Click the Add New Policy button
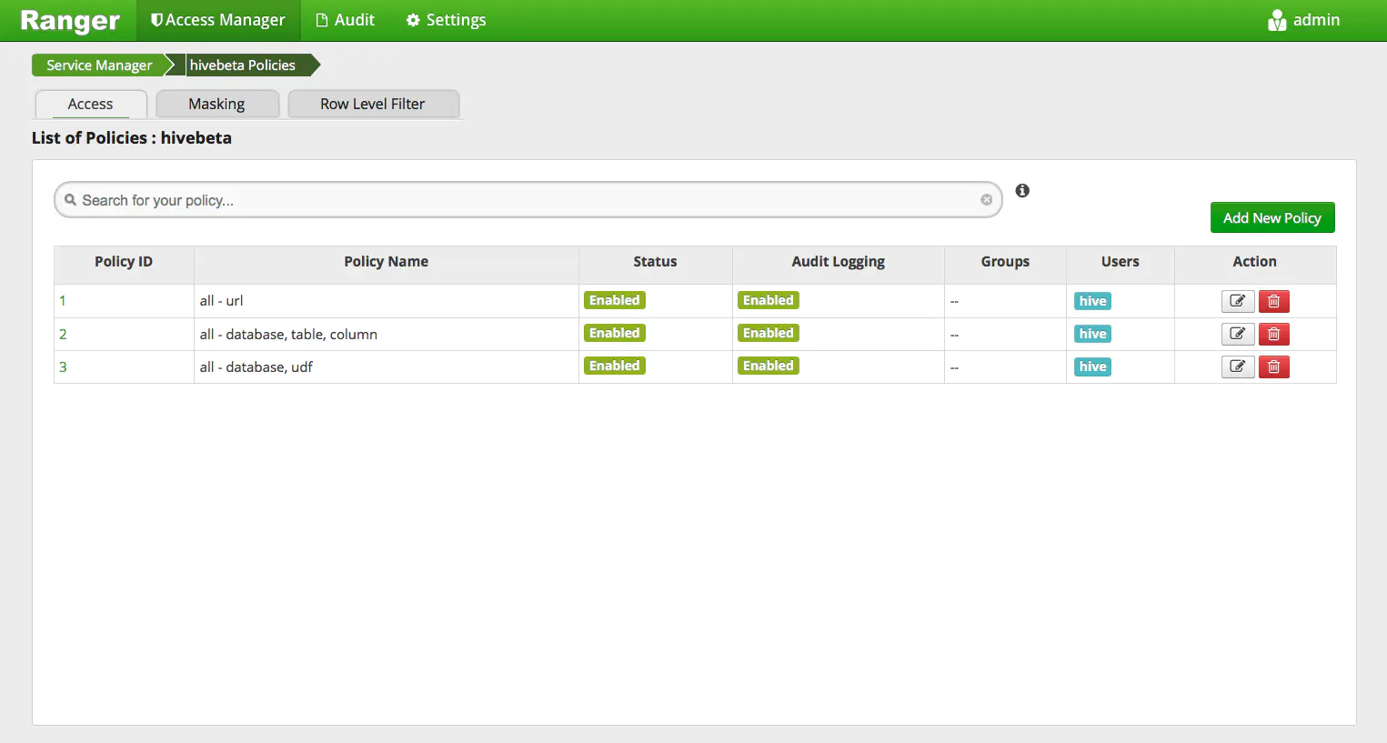The width and height of the screenshot is (1387, 743). tap(1272, 217)
